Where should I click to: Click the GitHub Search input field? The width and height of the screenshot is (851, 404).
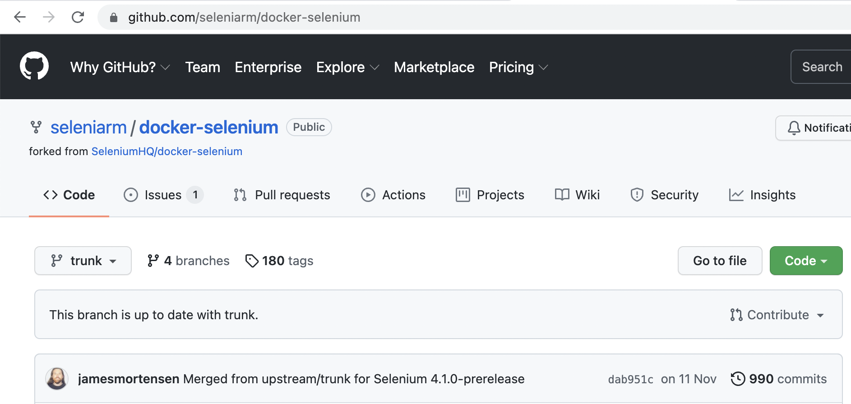[822, 67]
